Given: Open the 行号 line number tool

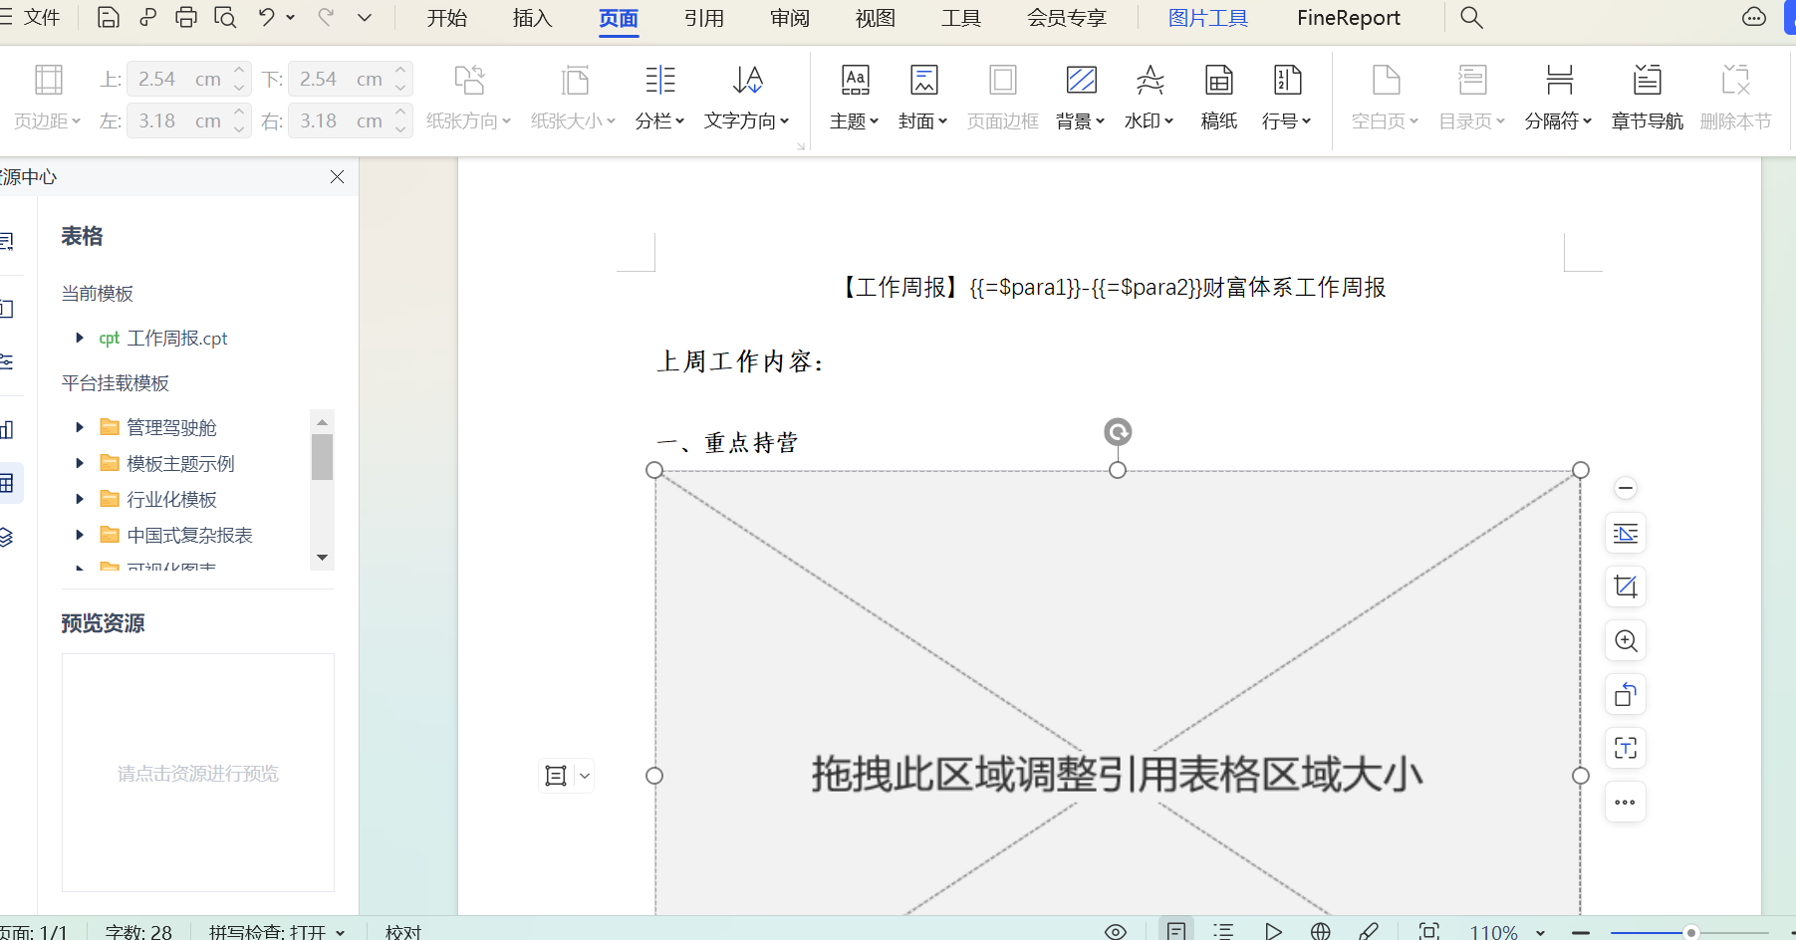Looking at the screenshot, I should (1287, 96).
